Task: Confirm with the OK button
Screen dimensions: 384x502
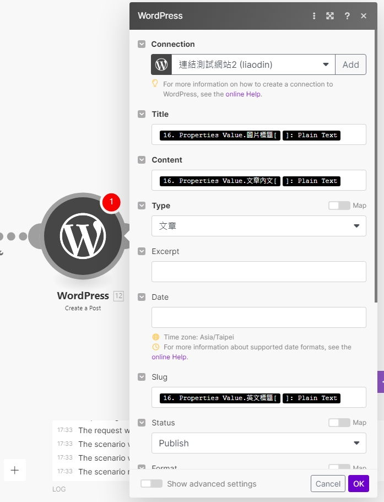Action: click(x=359, y=483)
